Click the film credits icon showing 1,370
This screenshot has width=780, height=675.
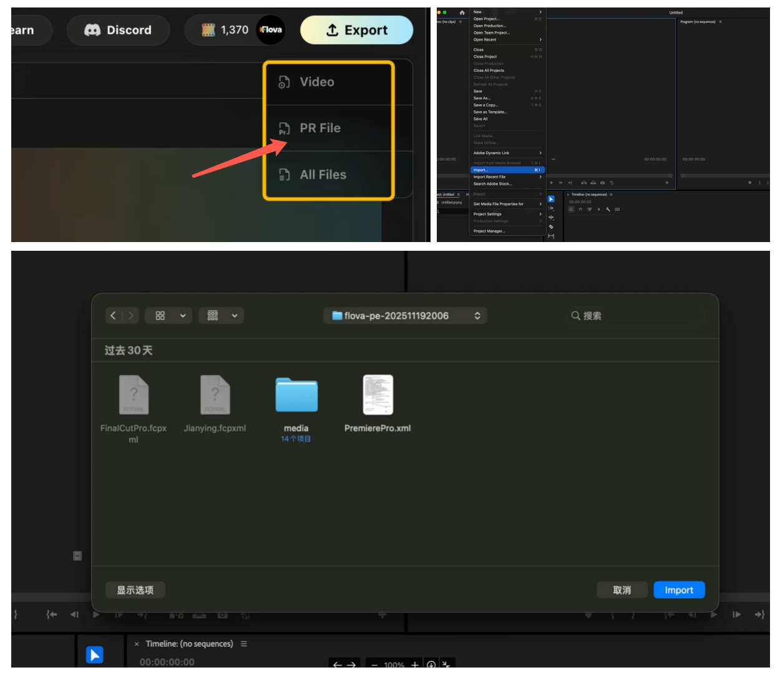pos(208,30)
